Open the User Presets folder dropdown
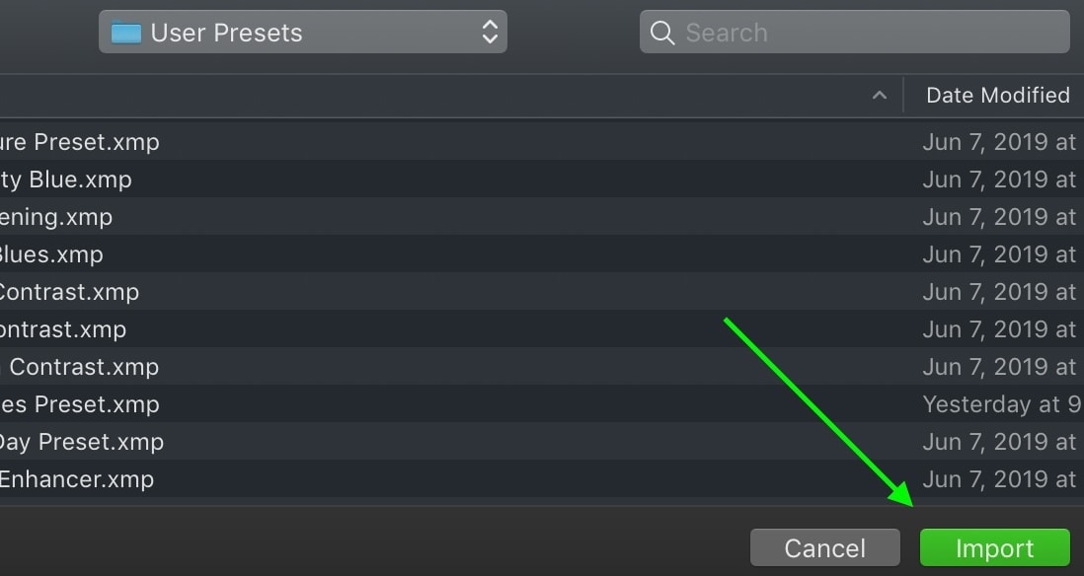Viewport: 1084px width, 576px height. (x=303, y=32)
